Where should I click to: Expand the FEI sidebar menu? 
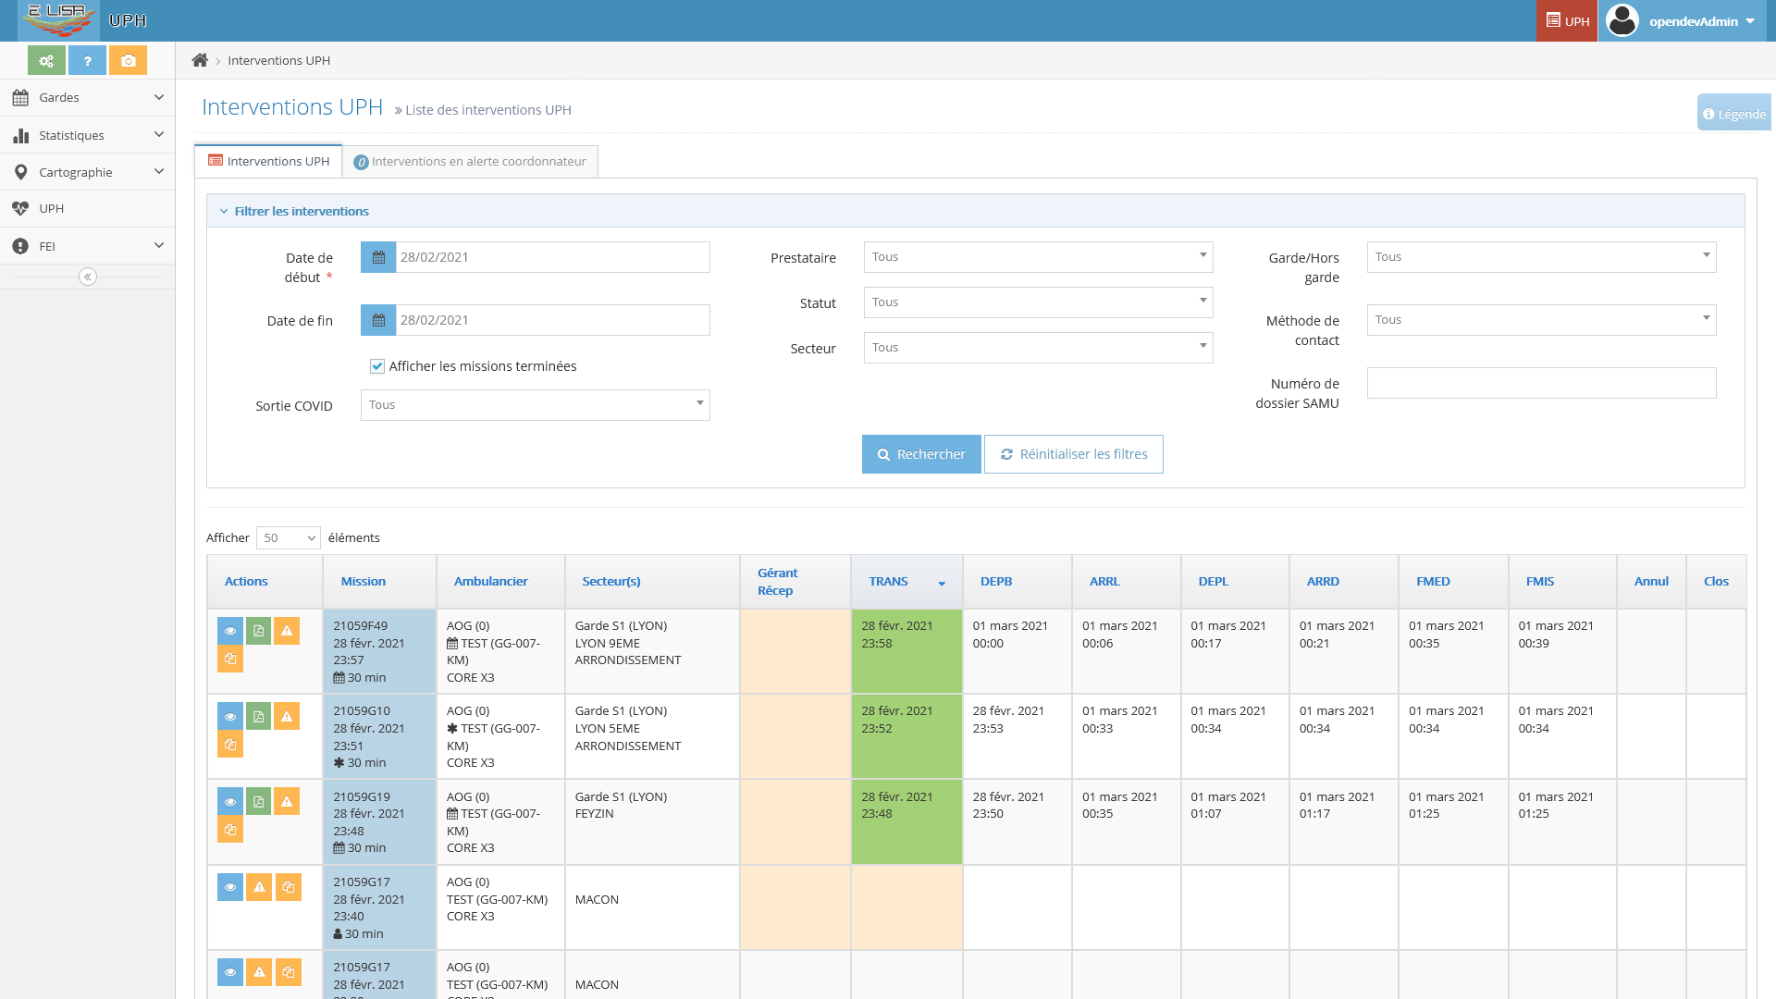click(x=88, y=246)
